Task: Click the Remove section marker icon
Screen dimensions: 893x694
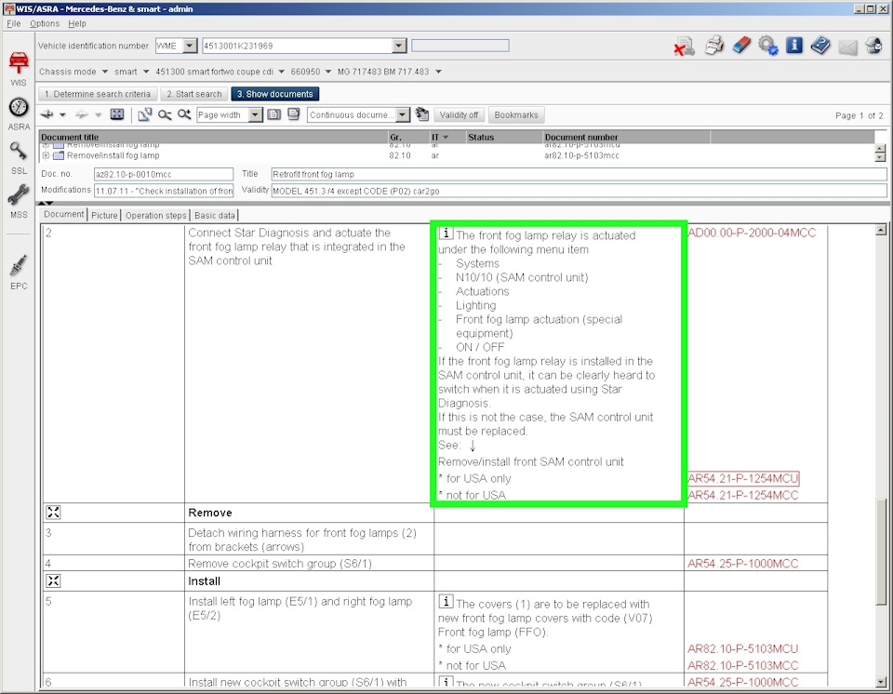Action: (53, 513)
